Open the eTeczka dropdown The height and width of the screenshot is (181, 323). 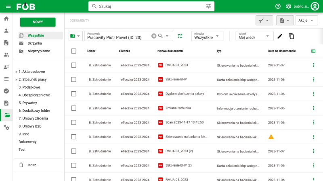click(207, 36)
